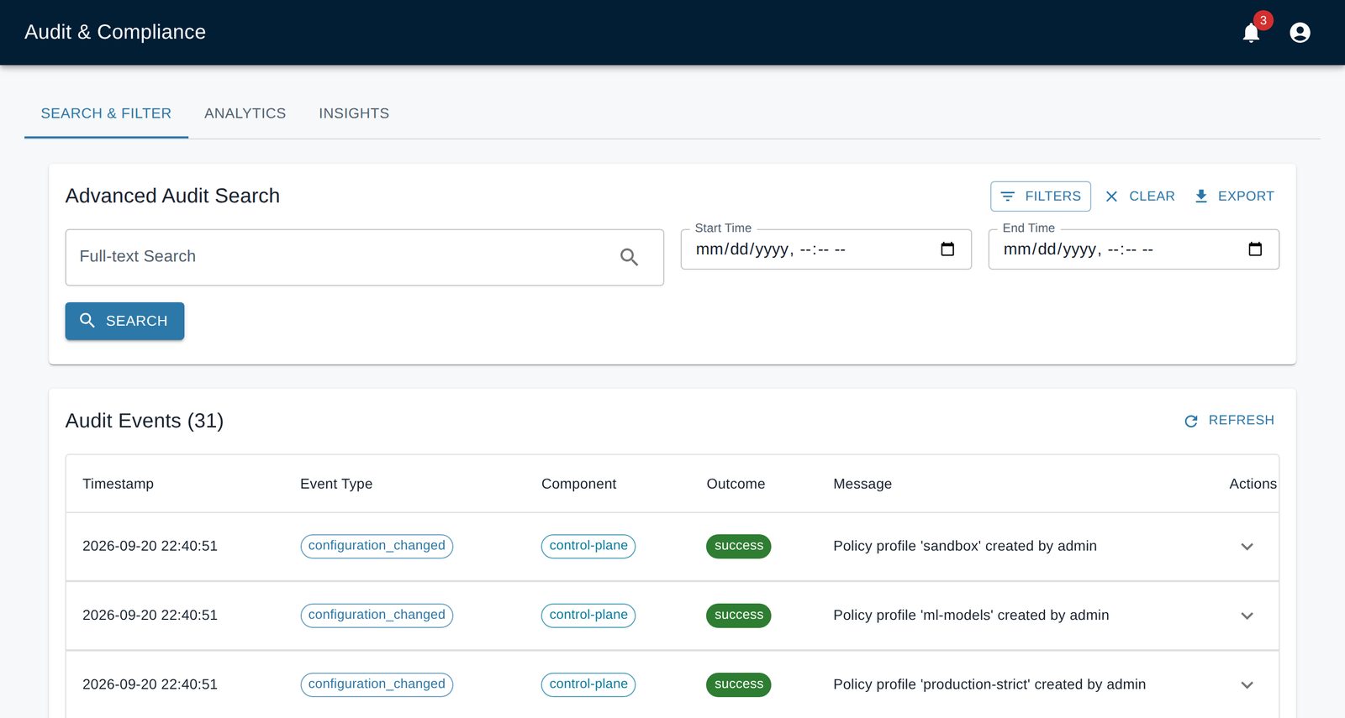The height and width of the screenshot is (718, 1345).
Task: Click the "Audit & Compliance" app title
Action: 115,32
